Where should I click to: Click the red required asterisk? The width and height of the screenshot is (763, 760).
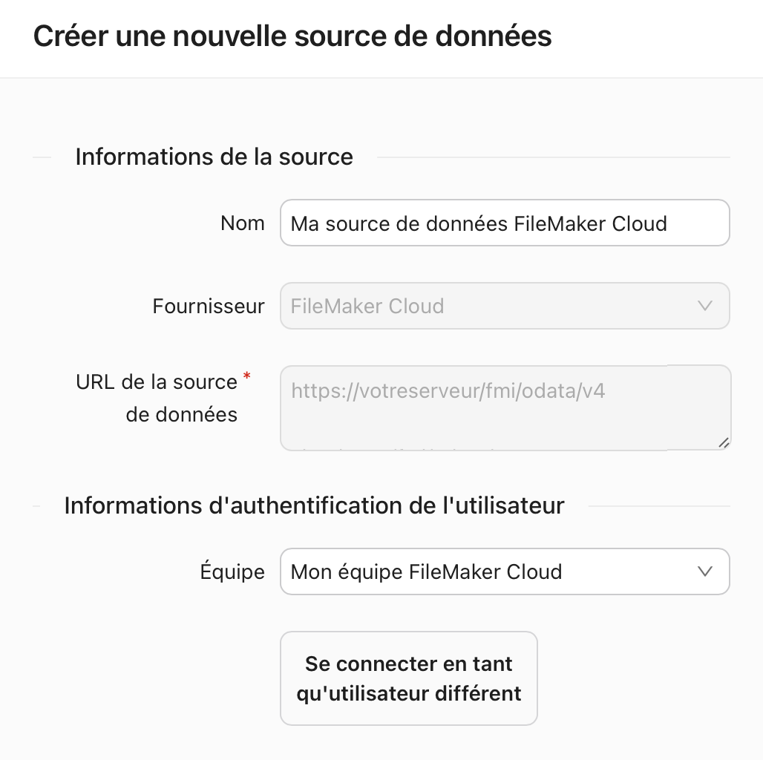pos(247,376)
